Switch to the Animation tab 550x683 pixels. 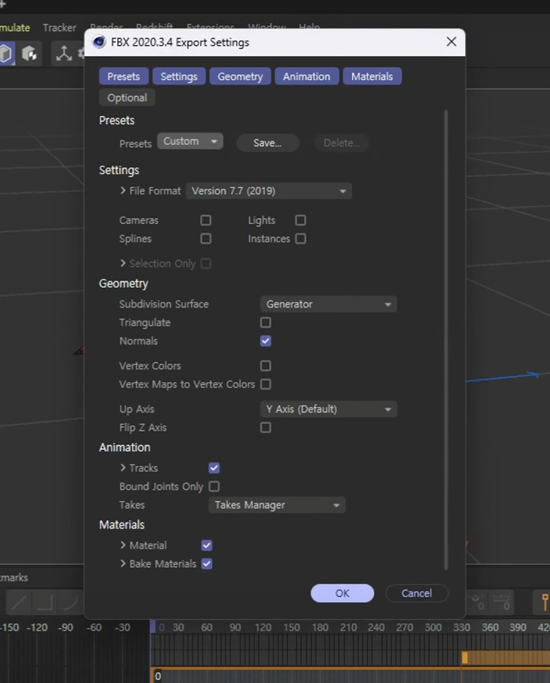[306, 77]
